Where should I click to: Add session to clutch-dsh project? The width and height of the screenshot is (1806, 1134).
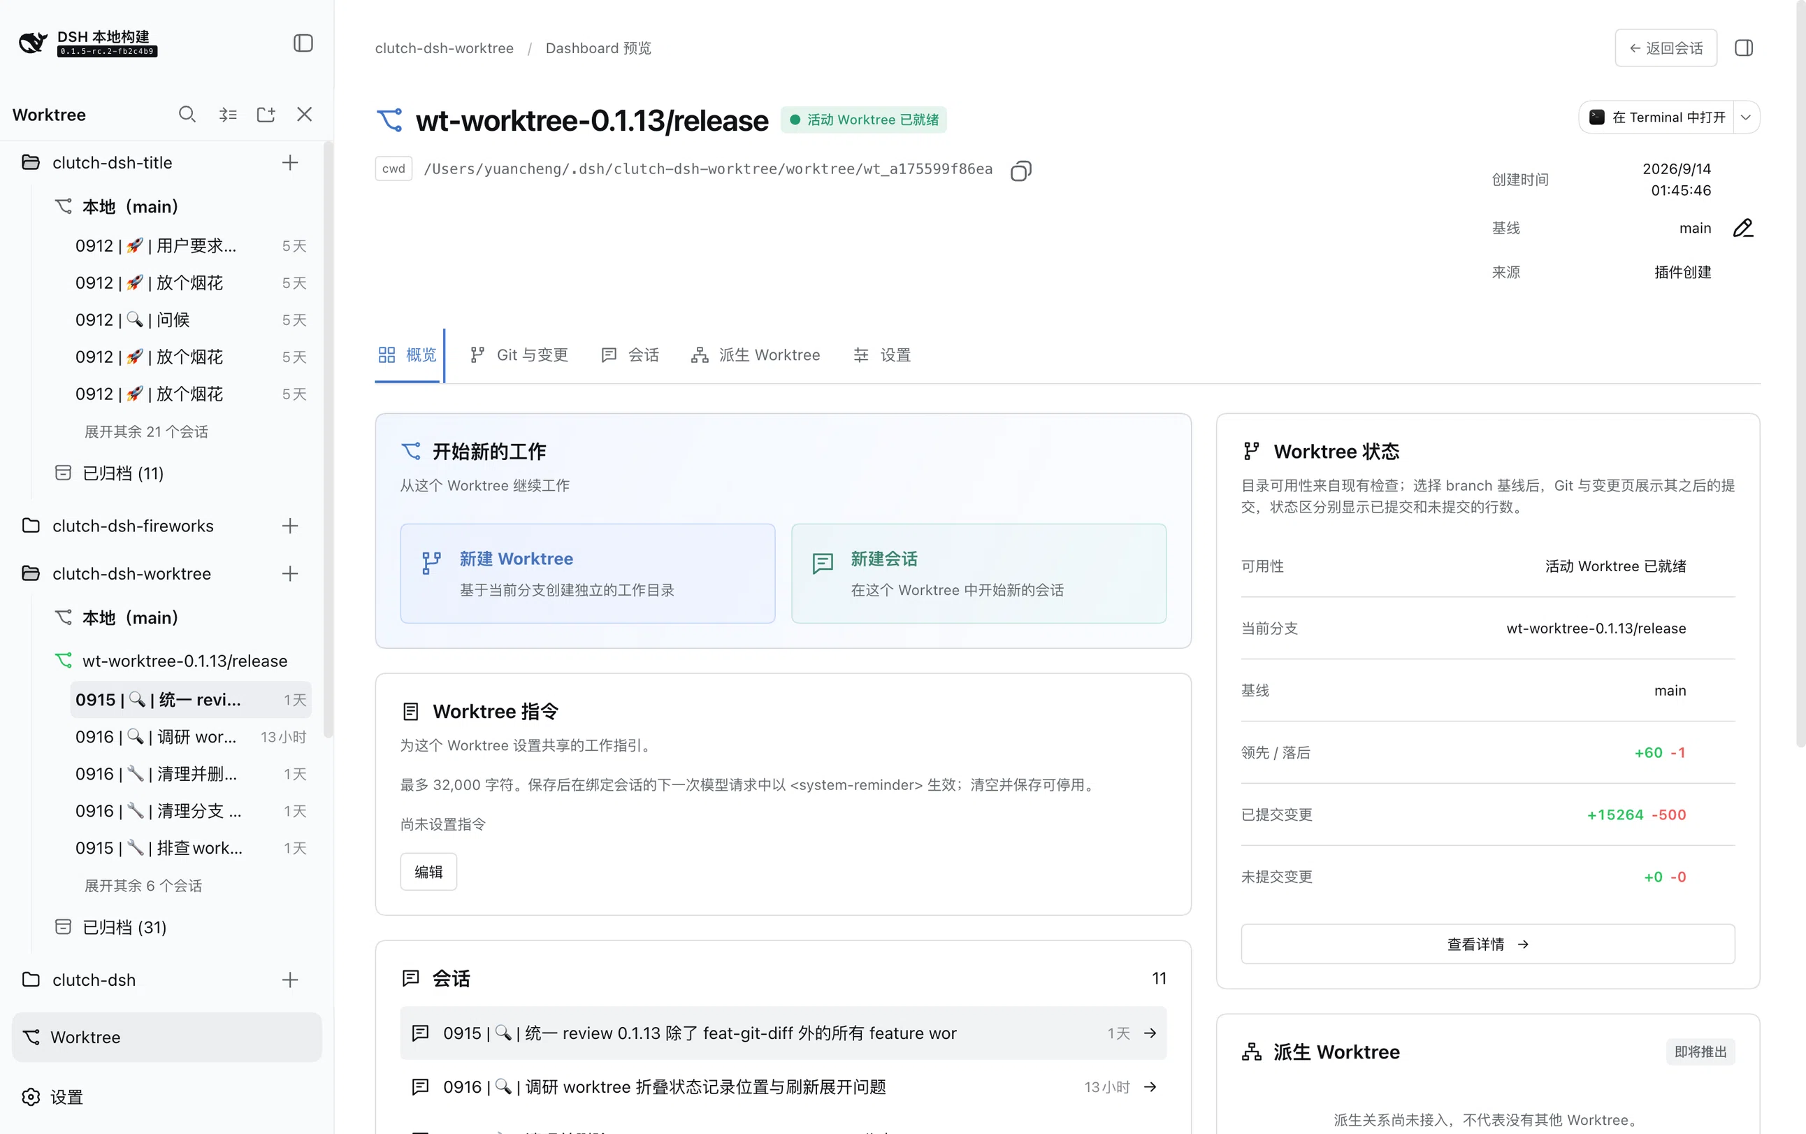pyautogui.click(x=290, y=980)
